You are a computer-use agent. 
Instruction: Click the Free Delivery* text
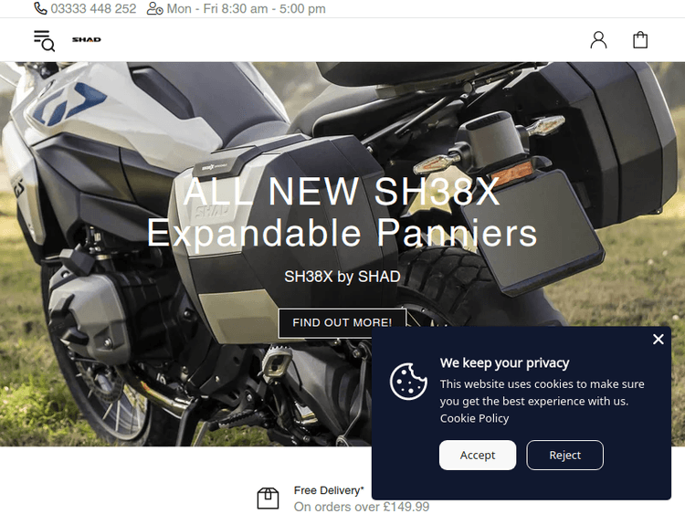pyautogui.click(x=329, y=490)
